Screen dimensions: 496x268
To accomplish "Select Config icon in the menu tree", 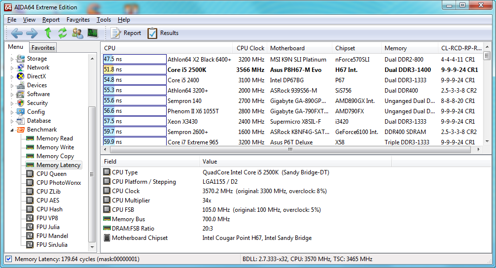I will tap(21, 111).
